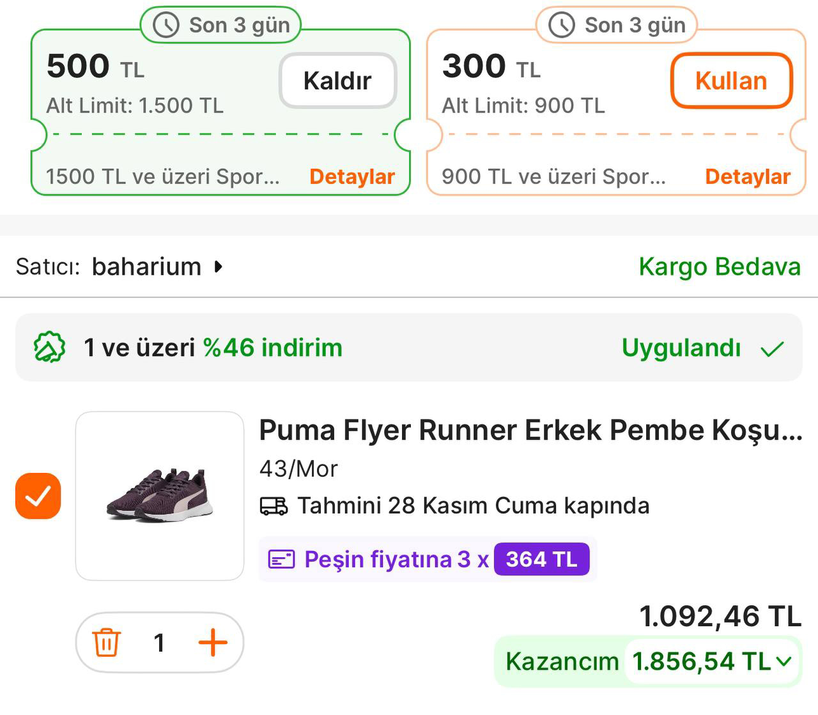This screenshot has height=715, width=818.
Task: Delete the Puma shoes with the trash icon
Action: tap(107, 643)
